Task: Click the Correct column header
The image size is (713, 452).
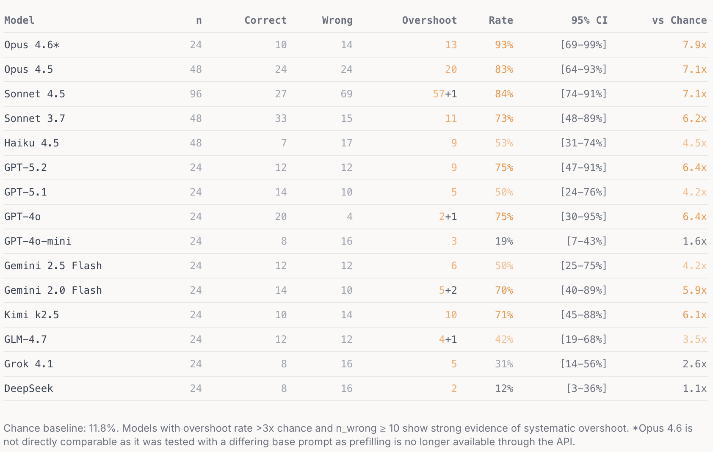Action: (x=265, y=20)
